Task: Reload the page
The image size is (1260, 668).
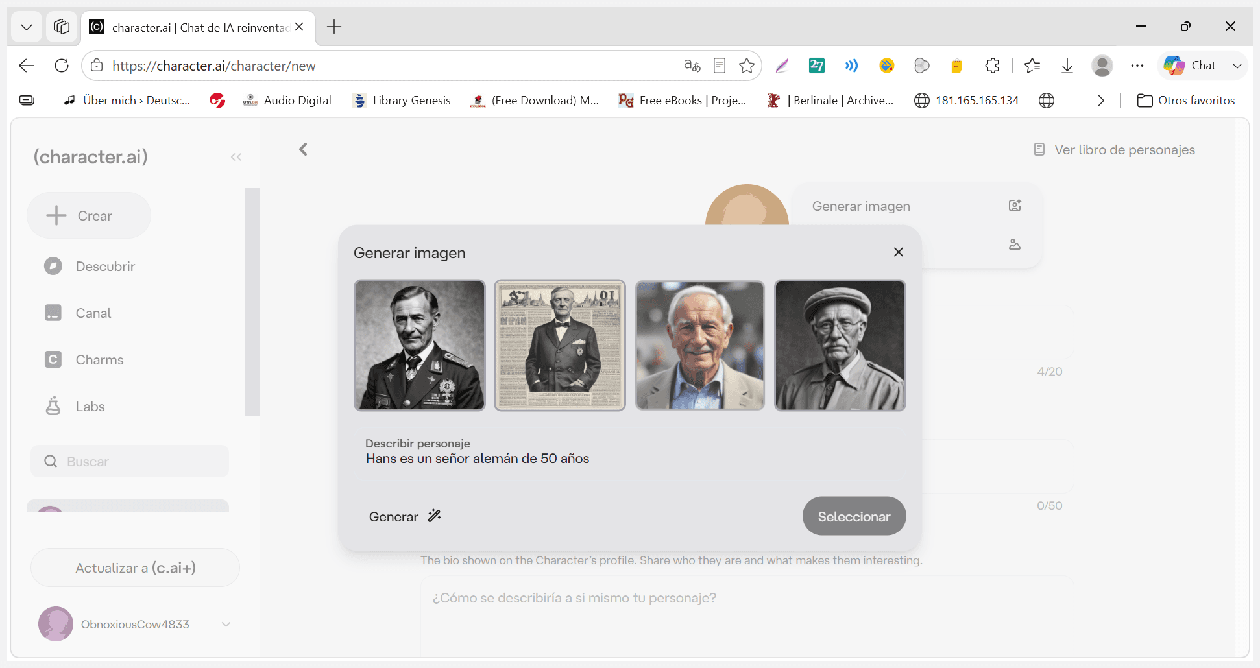Action: [62, 66]
